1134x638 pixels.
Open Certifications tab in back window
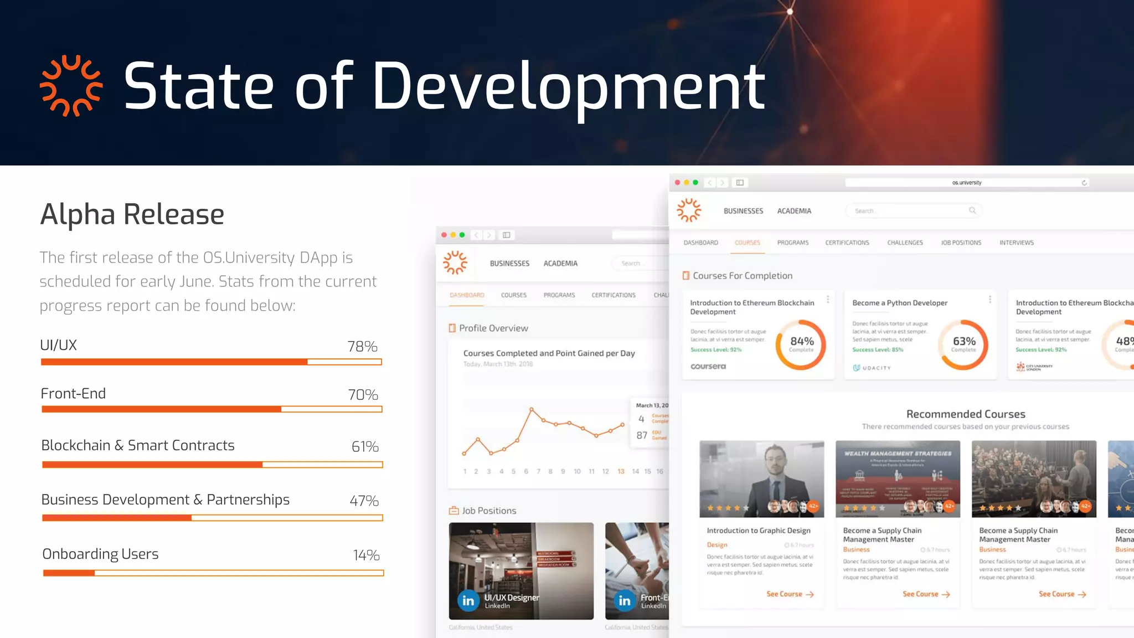614,295
